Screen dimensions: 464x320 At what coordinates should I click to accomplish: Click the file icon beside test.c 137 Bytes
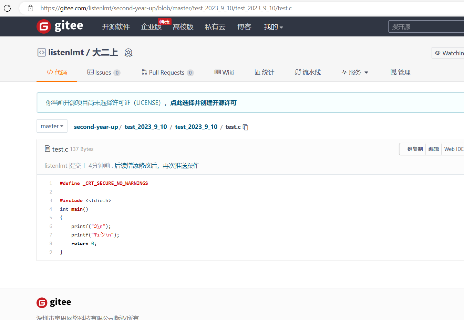[48, 148]
